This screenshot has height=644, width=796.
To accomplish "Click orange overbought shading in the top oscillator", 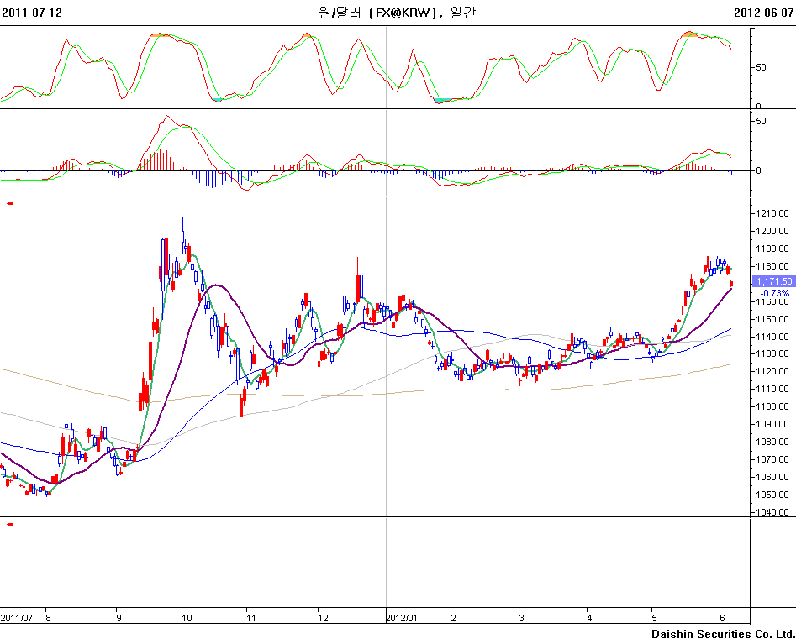I will click(x=691, y=34).
